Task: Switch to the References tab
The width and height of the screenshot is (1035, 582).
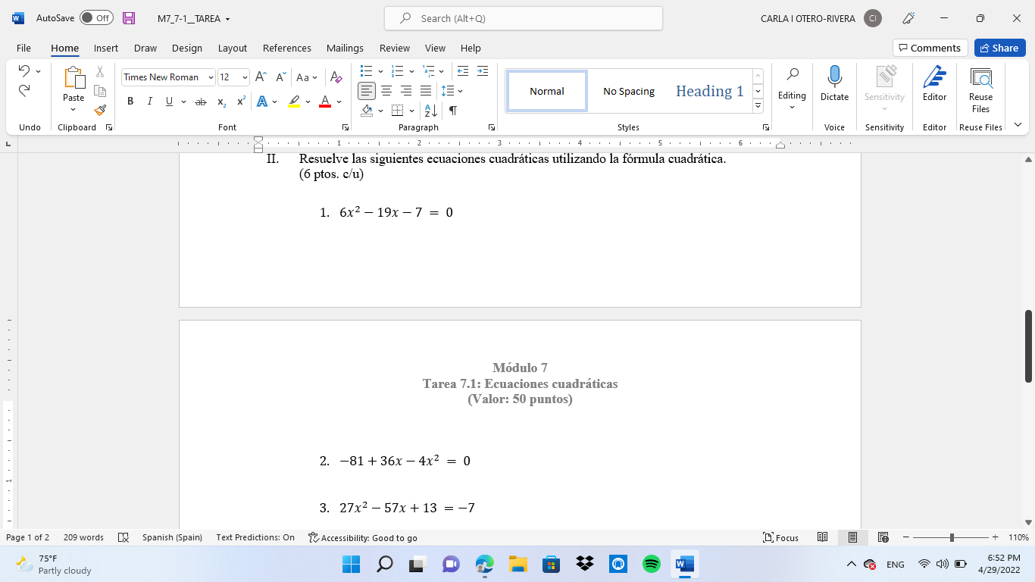Action: (286, 48)
